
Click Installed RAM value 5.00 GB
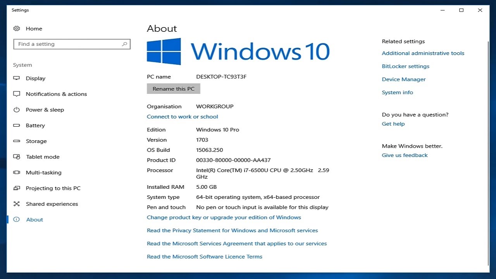pyautogui.click(x=207, y=187)
